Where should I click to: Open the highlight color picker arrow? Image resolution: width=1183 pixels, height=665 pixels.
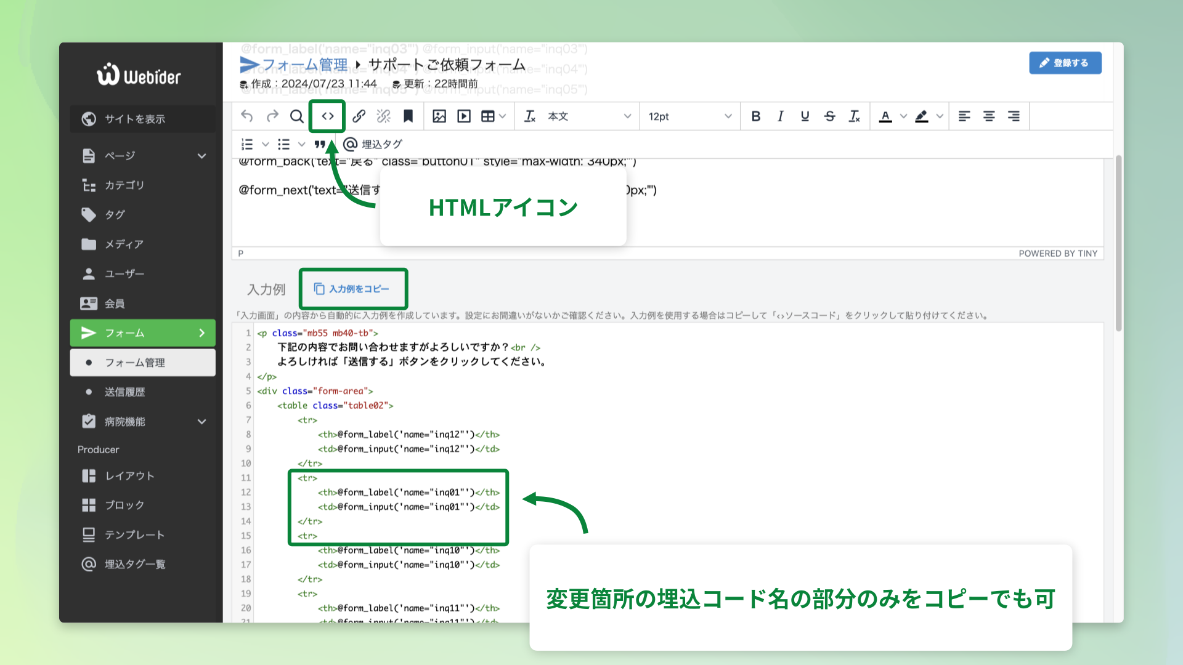coord(940,116)
